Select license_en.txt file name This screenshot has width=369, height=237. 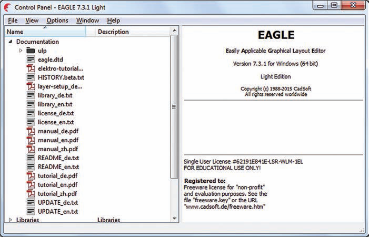56,122
